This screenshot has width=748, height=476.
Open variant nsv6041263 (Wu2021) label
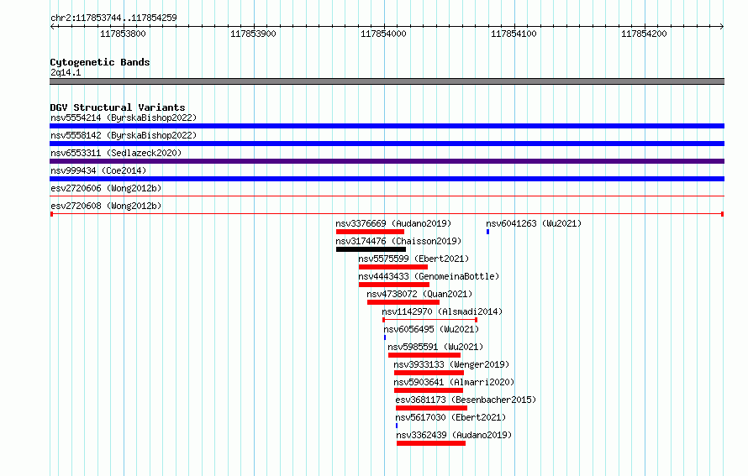pos(534,223)
